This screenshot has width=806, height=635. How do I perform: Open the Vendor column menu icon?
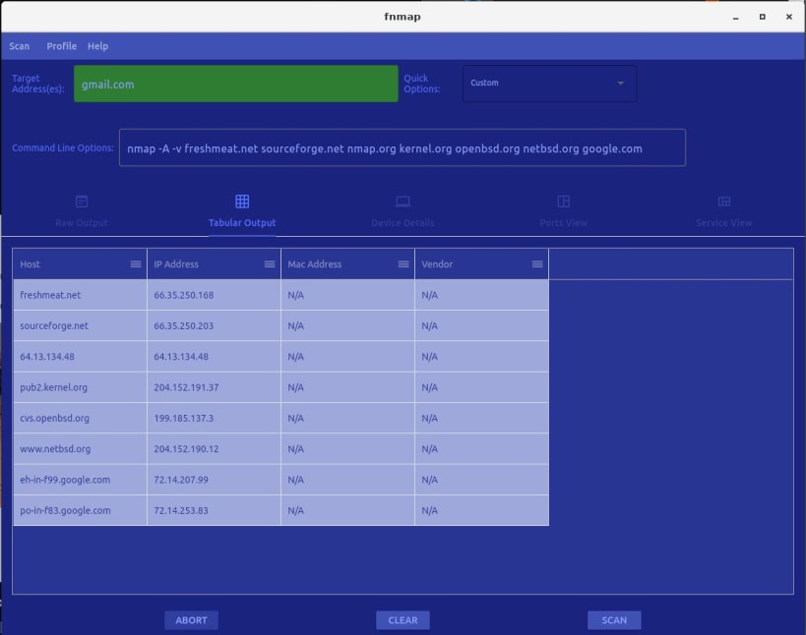[537, 263]
